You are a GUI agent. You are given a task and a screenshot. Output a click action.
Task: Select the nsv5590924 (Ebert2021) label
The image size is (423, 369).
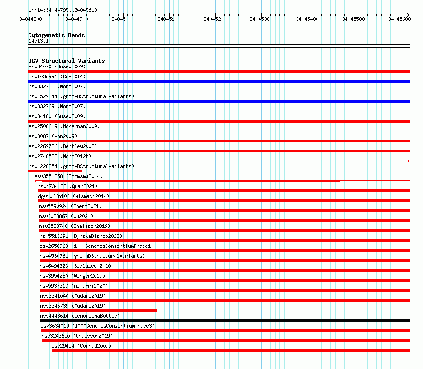coord(70,206)
